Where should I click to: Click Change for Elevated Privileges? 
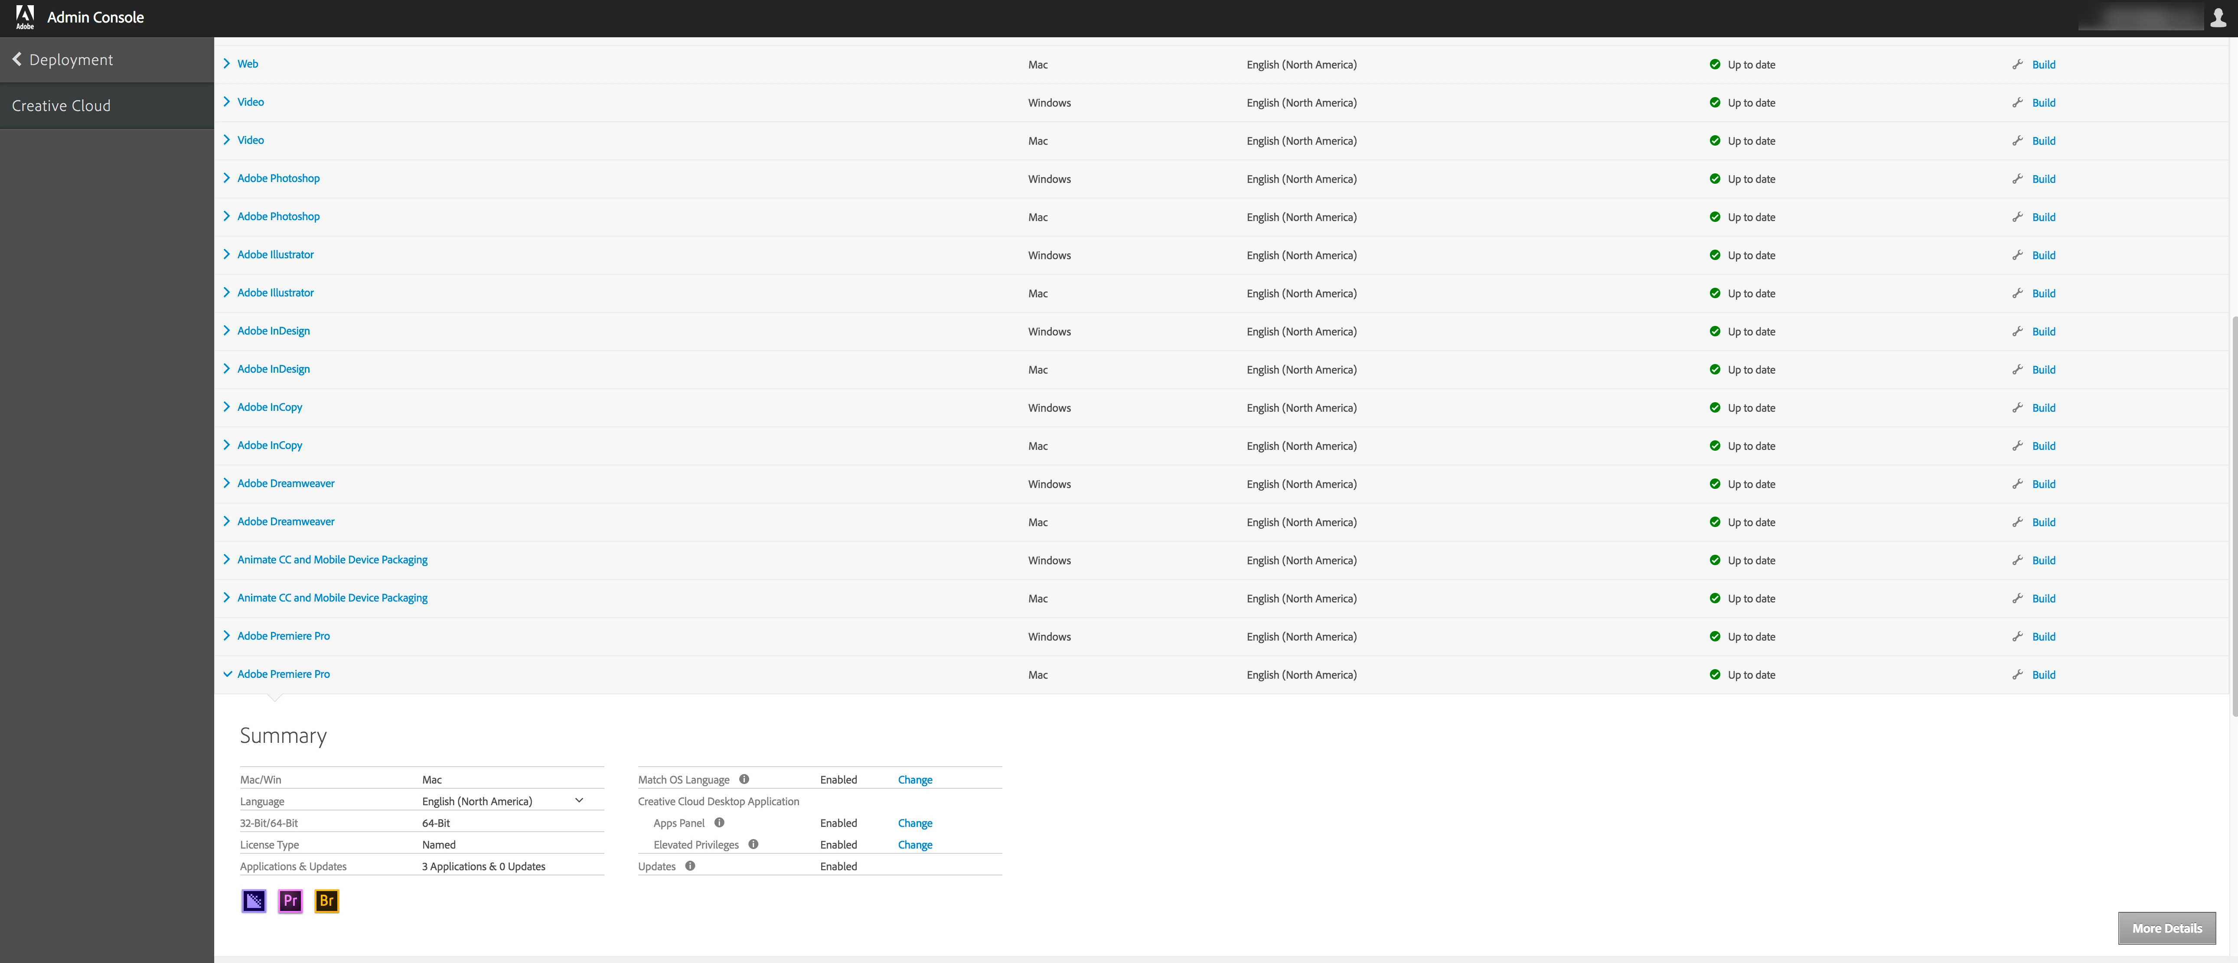point(915,845)
